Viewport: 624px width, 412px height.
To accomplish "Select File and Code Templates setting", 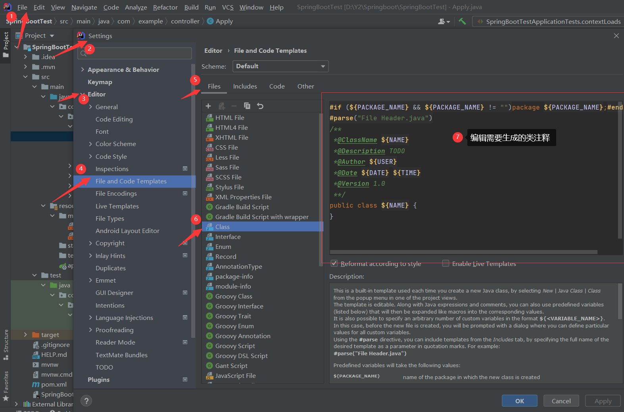I will coord(134,181).
